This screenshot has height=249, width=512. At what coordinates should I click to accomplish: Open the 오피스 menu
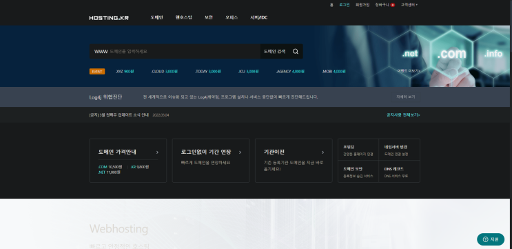232,17
